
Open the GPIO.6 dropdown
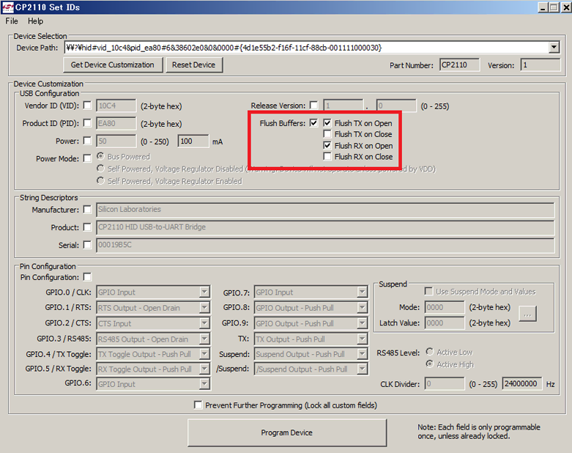click(x=204, y=384)
